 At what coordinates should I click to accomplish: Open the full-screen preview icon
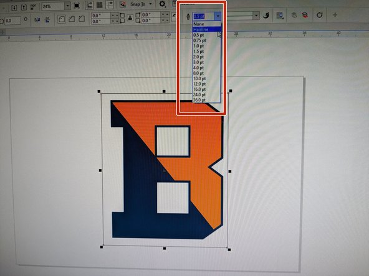(77, 6)
